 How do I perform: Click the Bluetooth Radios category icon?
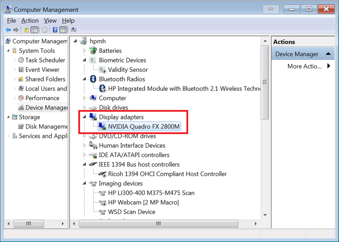coord(93,79)
